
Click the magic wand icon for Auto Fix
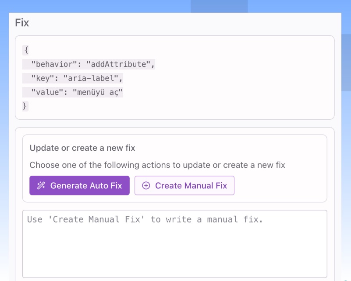(41, 186)
